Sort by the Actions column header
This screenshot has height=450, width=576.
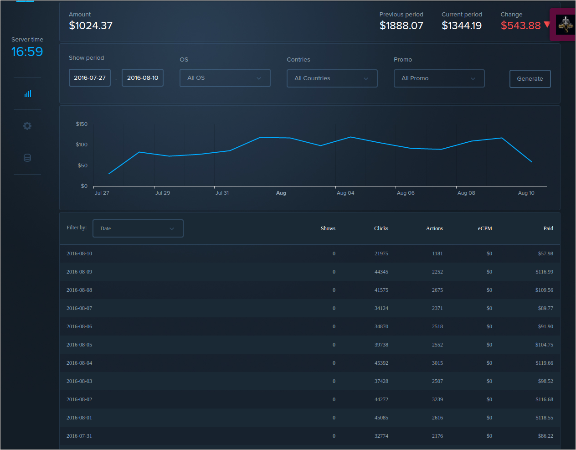434,228
